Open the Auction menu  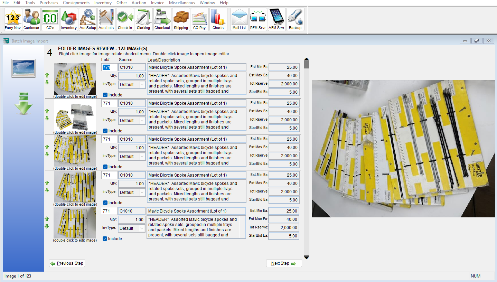click(x=139, y=3)
